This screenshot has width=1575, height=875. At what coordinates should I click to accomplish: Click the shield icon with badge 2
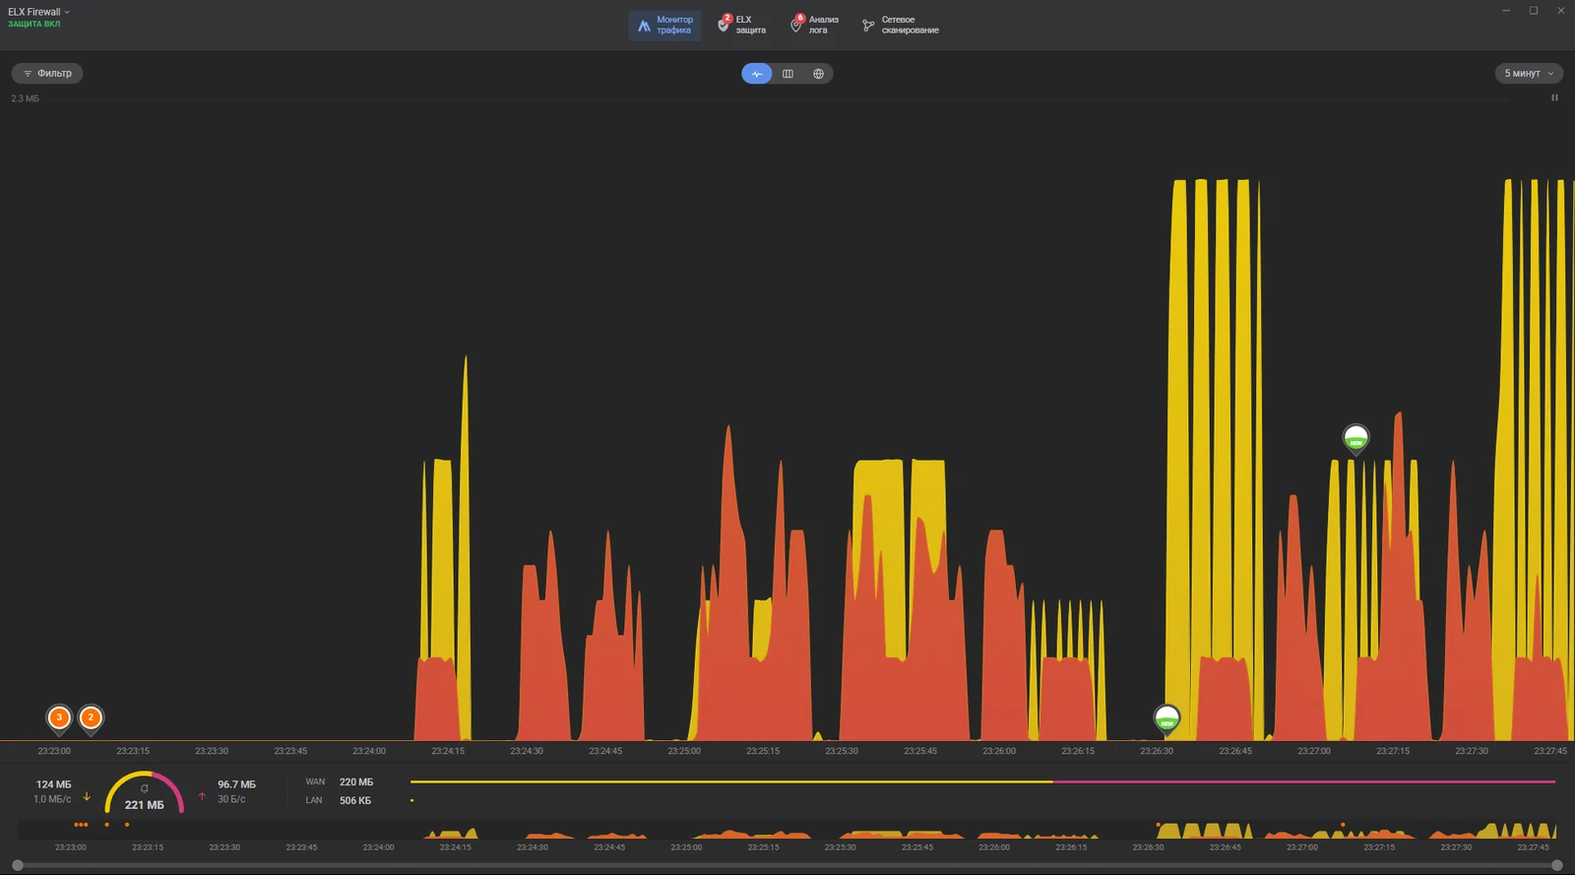coord(724,25)
